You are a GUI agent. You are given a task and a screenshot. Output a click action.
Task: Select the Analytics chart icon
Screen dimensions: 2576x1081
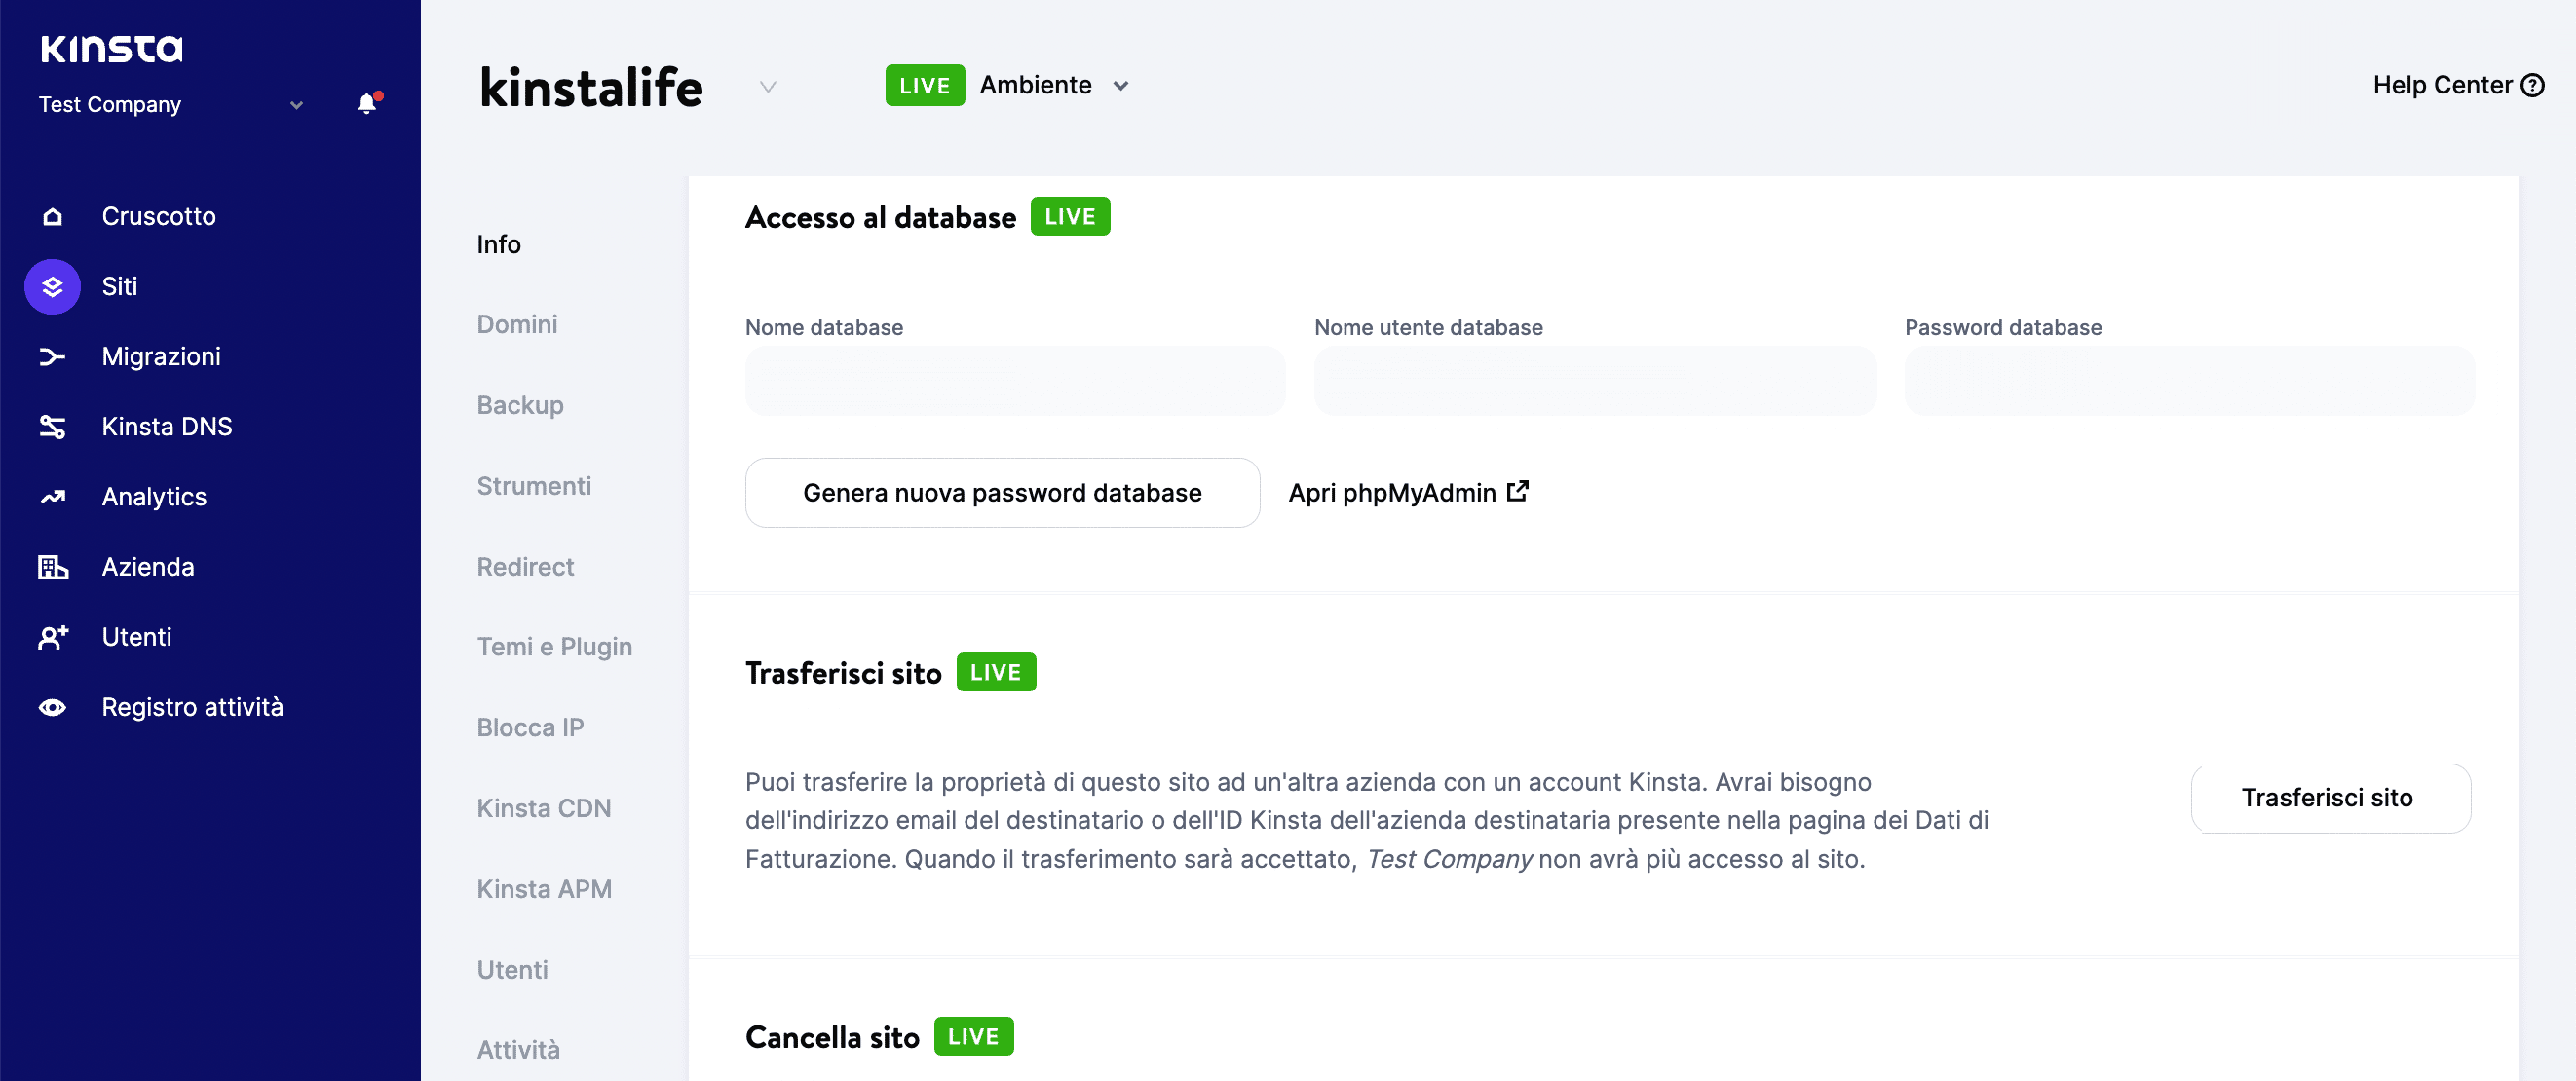tap(52, 496)
